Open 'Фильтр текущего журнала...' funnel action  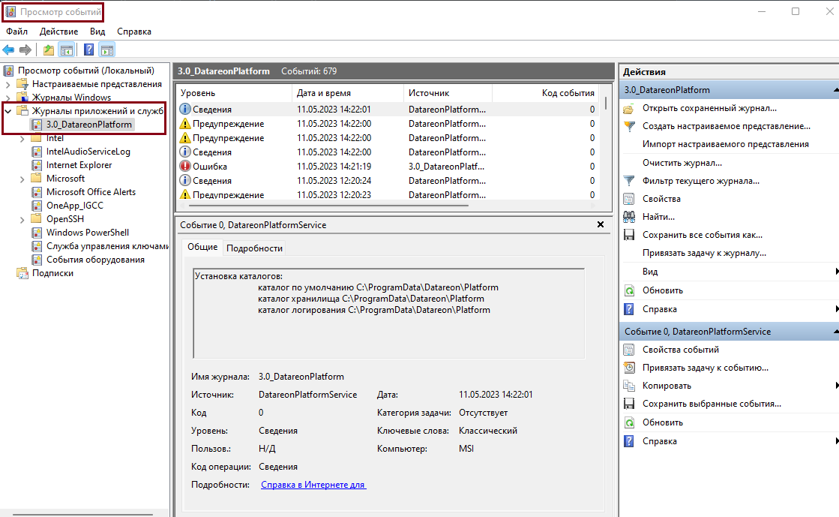(x=700, y=181)
